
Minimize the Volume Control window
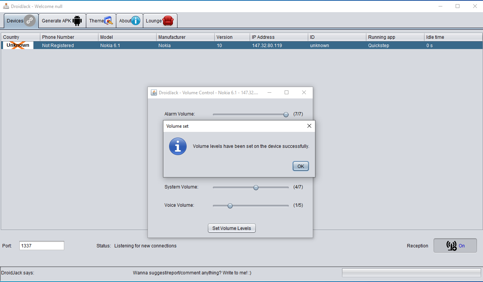269,92
